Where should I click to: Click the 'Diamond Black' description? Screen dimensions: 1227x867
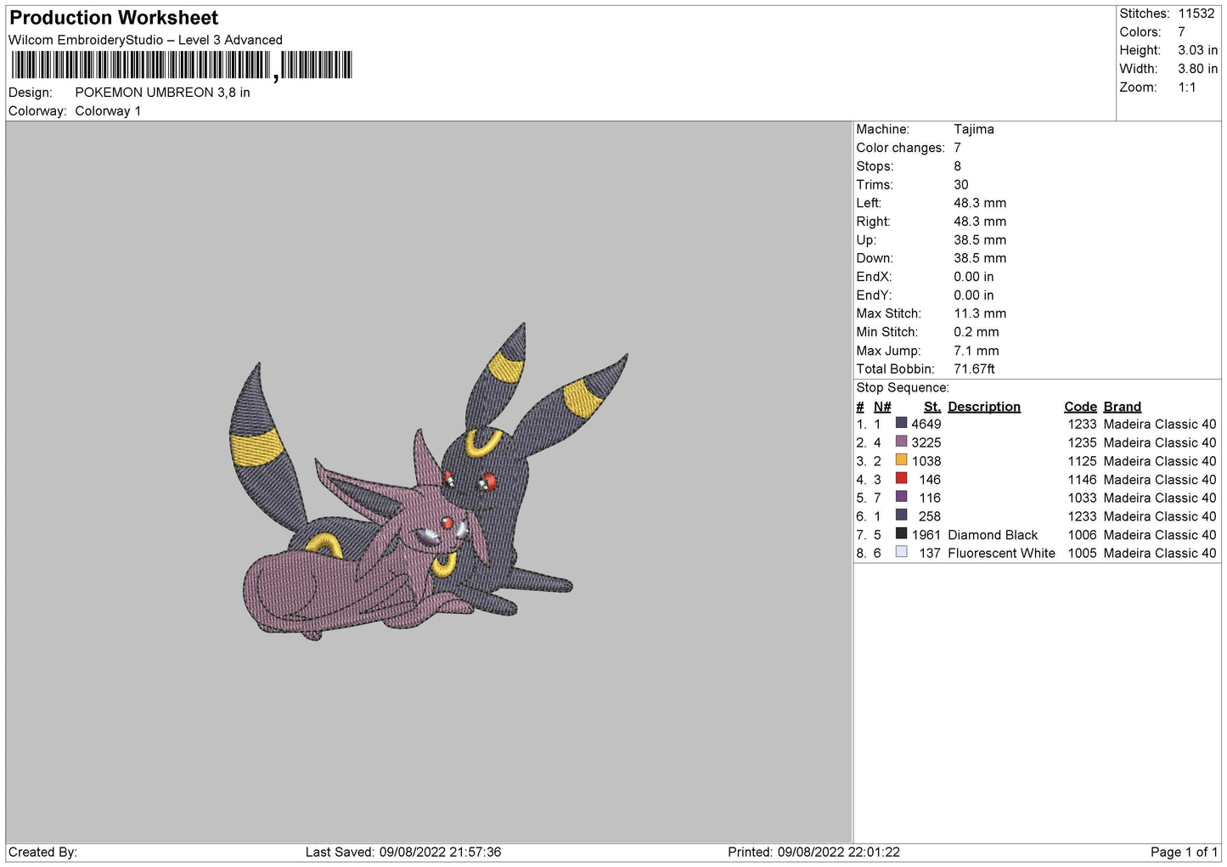pos(993,535)
